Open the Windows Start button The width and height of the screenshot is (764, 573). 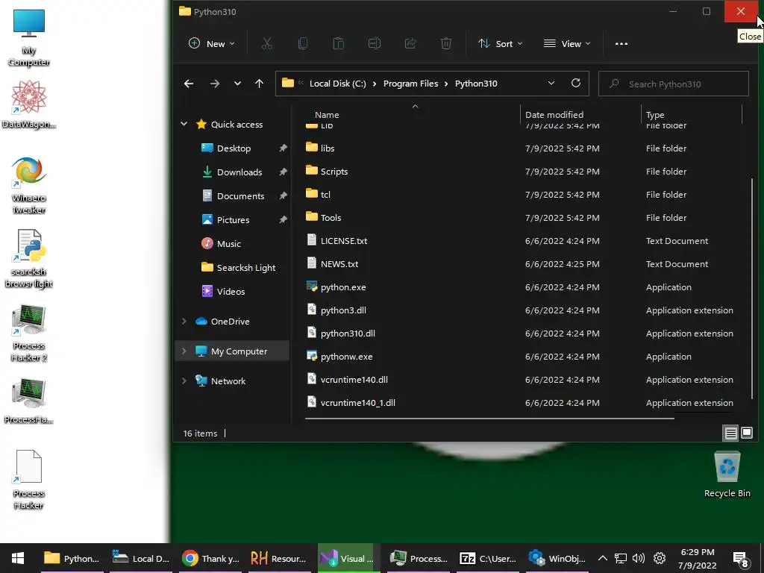point(18,558)
